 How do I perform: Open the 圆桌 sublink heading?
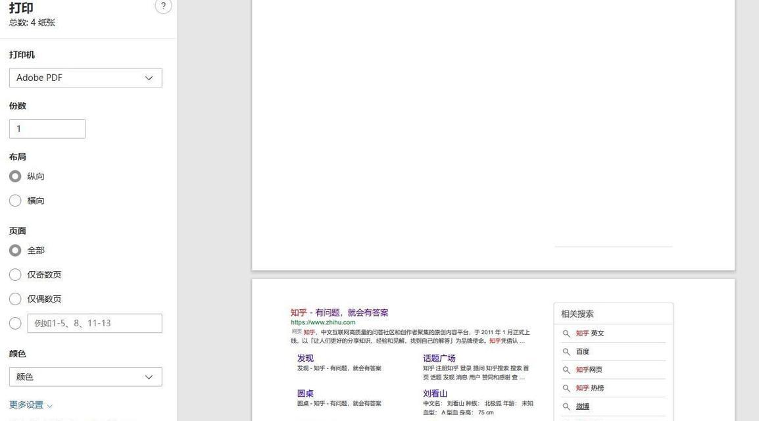click(305, 393)
